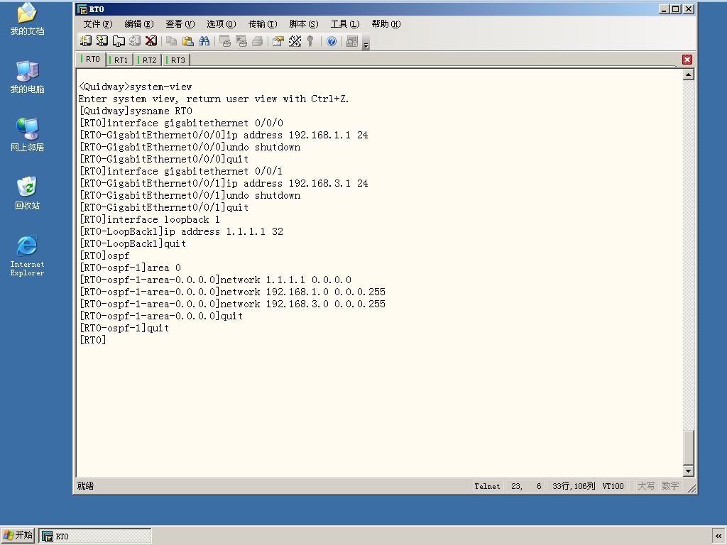Open the 文件(F) menu
Viewport: 727px width, 545px height.
[x=98, y=24]
